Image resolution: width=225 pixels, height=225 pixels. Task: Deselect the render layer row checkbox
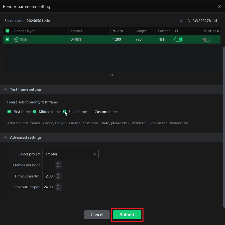[7, 39]
